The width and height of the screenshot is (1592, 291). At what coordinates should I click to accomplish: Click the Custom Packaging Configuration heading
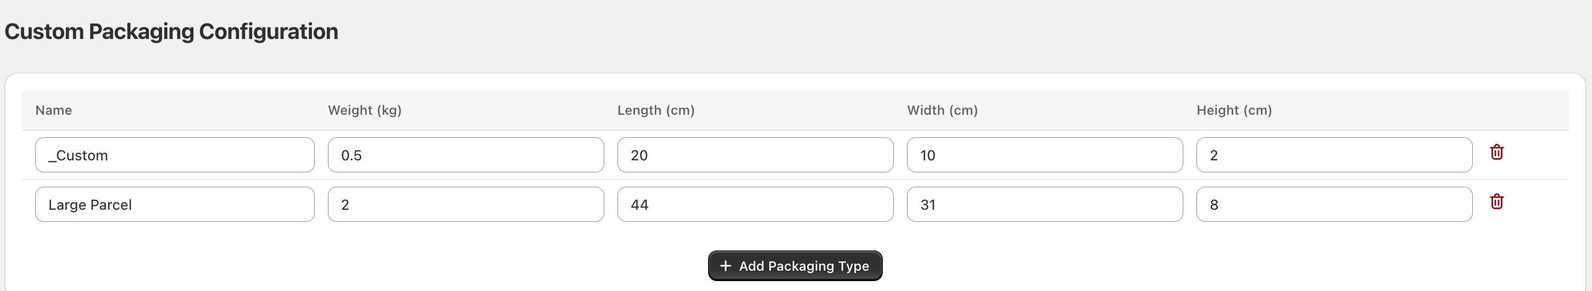click(171, 31)
